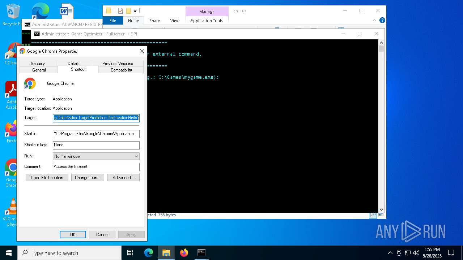Select the Manage contextual tab
The height and width of the screenshot is (260, 463).
point(207,12)
